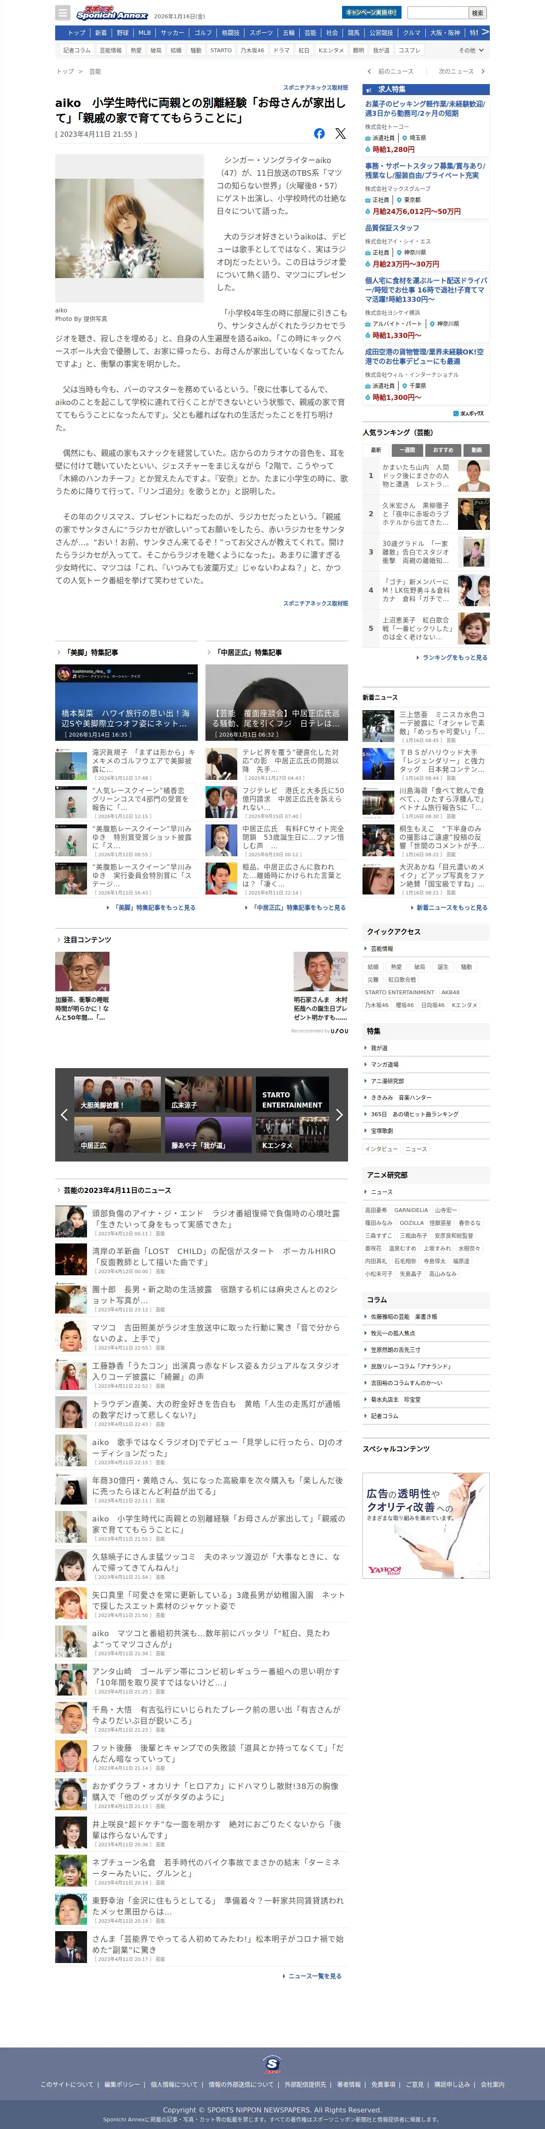Click the 検索 search button
This screenshot has width=545, height=2129.
coord(477,12)
